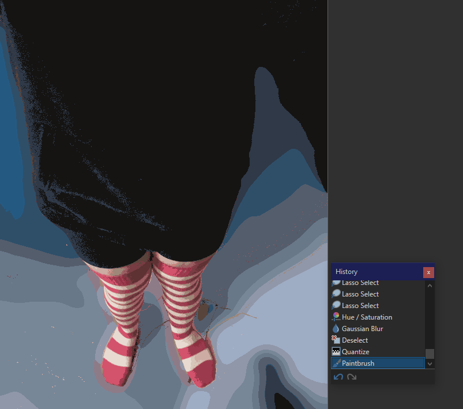Select the Quantize history entry
463x409 pixels.
(x=378, y=352)
